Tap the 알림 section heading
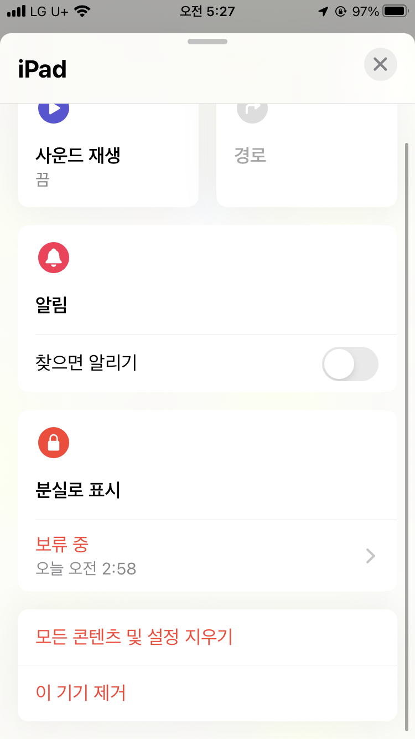This screenshot has height=739, width=415. [x=51, y=305]
